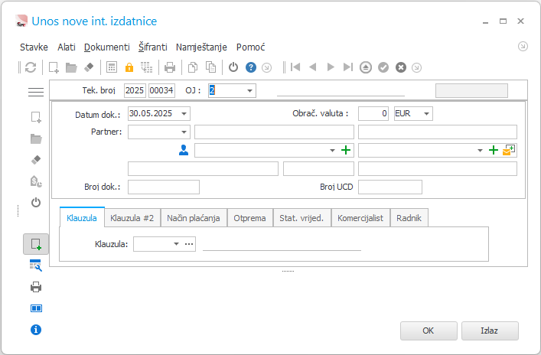The width and height of the screenshot is (541, 355).
Task: Expand the OJ dropdown
Action: (x=249, y=91)
